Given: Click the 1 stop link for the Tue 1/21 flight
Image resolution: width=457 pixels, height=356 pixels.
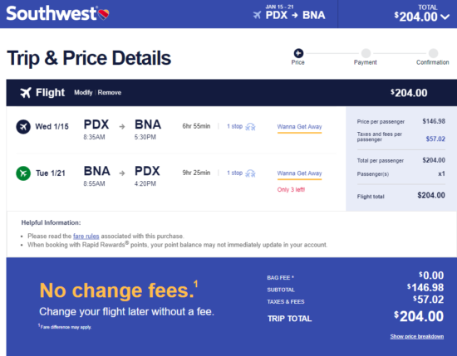Looking at the screenshot, I should tap(234, 173).
